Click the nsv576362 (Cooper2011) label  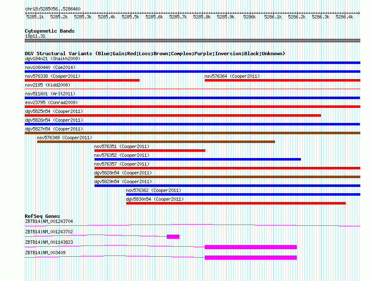point(153,190)
